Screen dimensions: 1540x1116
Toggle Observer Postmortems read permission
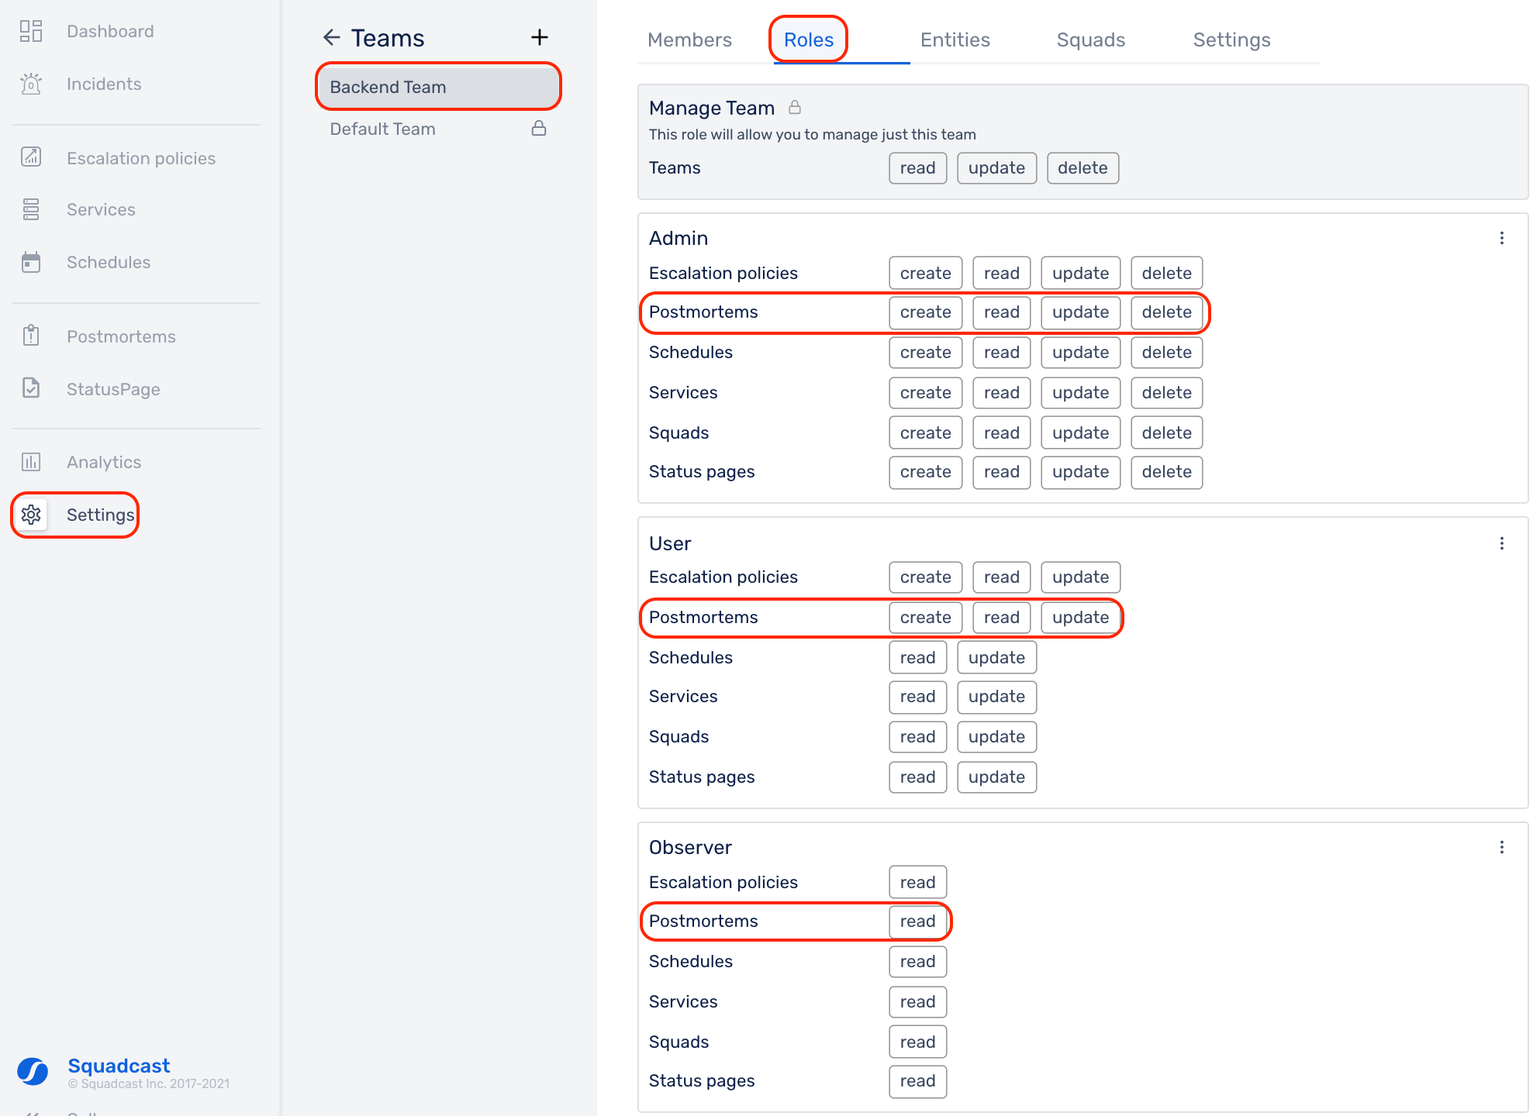918,921
